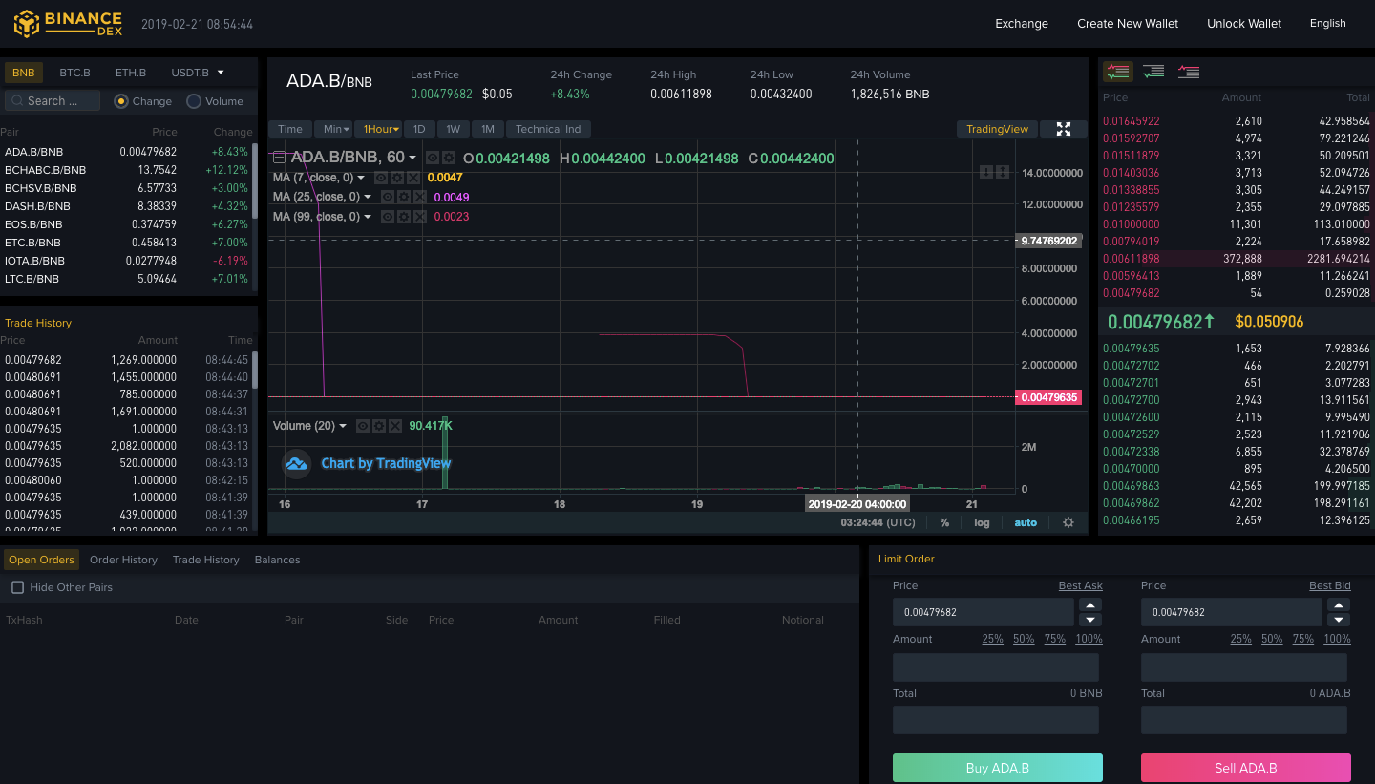Select the BNB market tab
Image resolution: width=1375 pixels, height=784 pixels.
pos(24,73)
